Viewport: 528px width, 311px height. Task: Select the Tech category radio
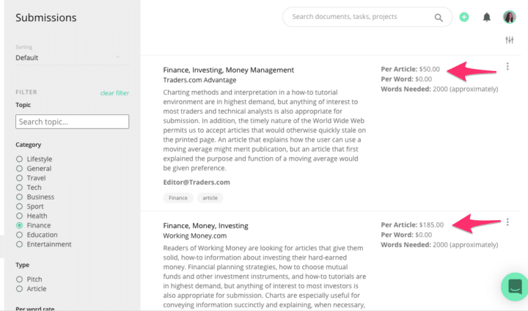pos(20,188)
